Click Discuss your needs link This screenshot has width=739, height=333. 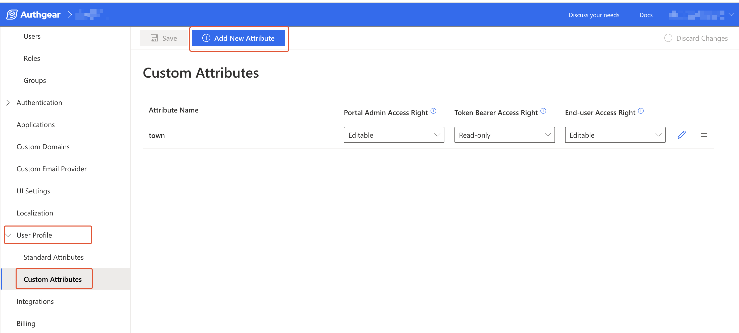[594, 15]
